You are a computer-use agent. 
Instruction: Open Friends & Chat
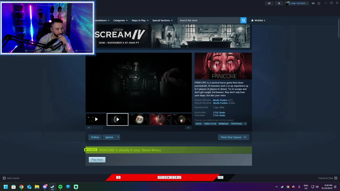325,178
